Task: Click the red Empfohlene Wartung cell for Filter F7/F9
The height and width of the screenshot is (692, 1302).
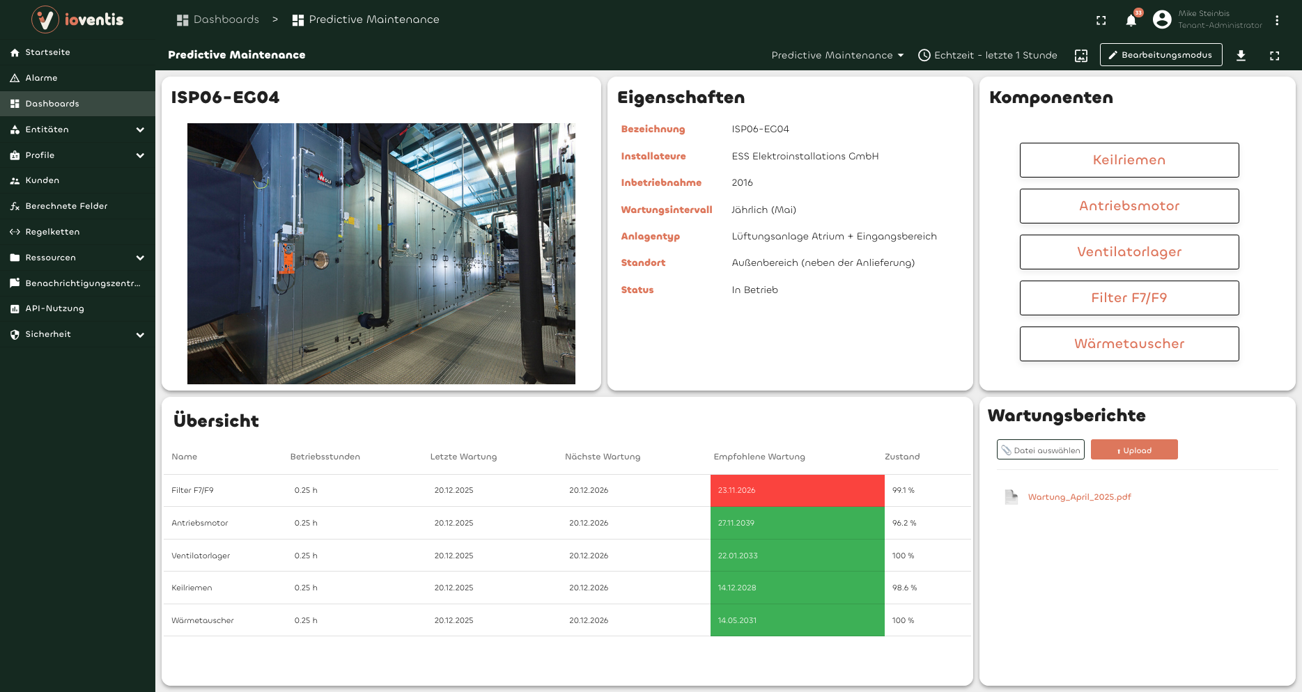Action: click(x=797, y=490)
